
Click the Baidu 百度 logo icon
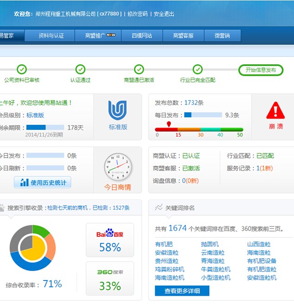(110, 233)
